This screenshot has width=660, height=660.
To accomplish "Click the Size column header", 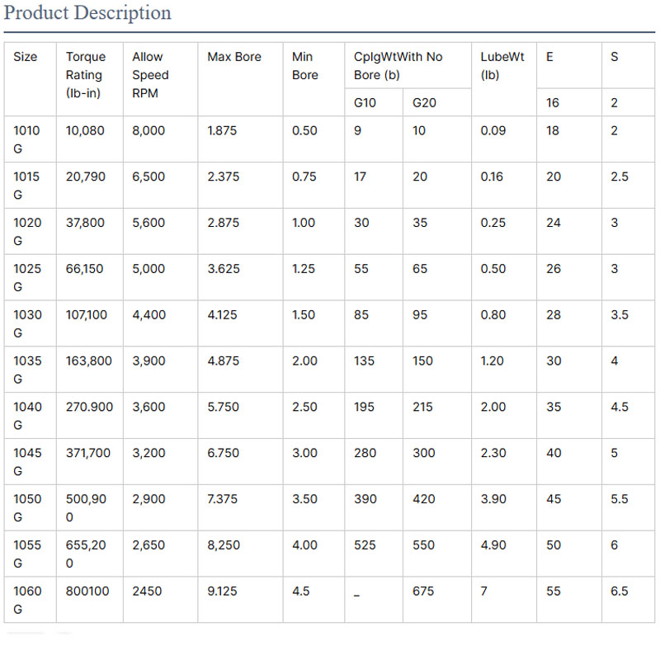I will point(26,57).
